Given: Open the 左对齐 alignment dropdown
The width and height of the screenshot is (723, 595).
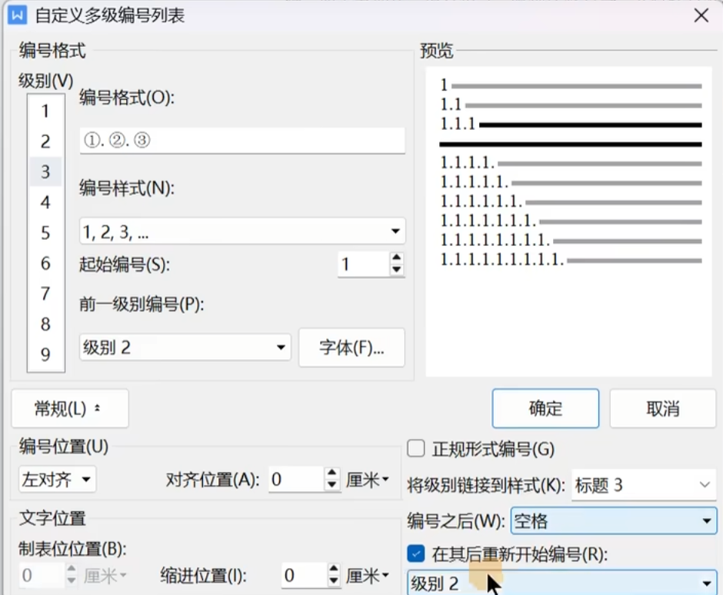Looking at the screenshot, I should pos(57,480).
